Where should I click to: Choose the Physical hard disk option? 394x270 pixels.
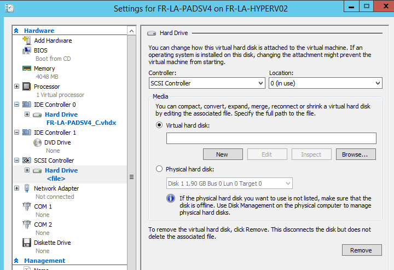pyautogui.click(x=160, y=169)
